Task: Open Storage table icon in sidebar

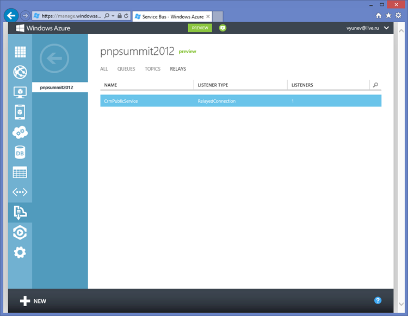Action: click(x=20, y=173)
